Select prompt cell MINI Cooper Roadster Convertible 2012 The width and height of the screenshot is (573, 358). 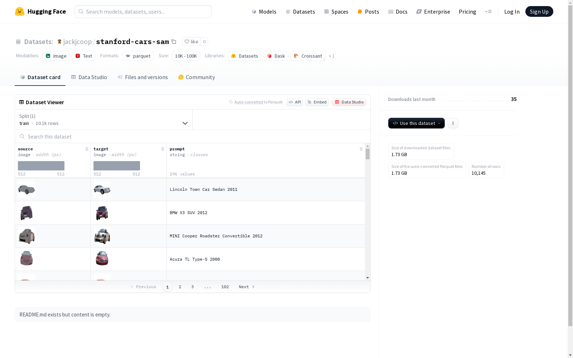pyautogui.click(x=266, y=236)
